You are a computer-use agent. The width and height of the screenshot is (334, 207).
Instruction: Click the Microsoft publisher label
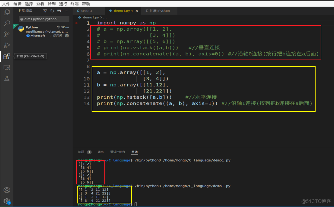point(38,36)
